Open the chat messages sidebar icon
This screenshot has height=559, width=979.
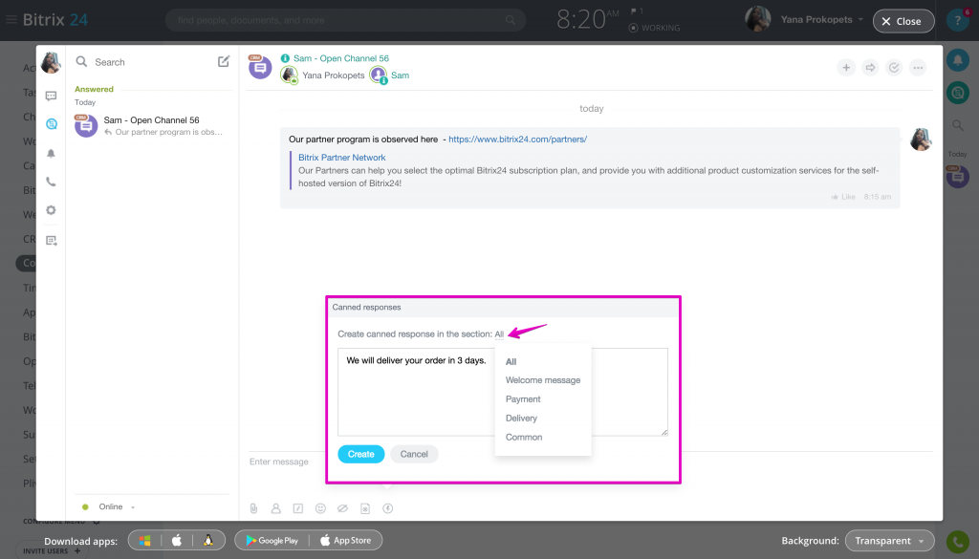point(52,96)
